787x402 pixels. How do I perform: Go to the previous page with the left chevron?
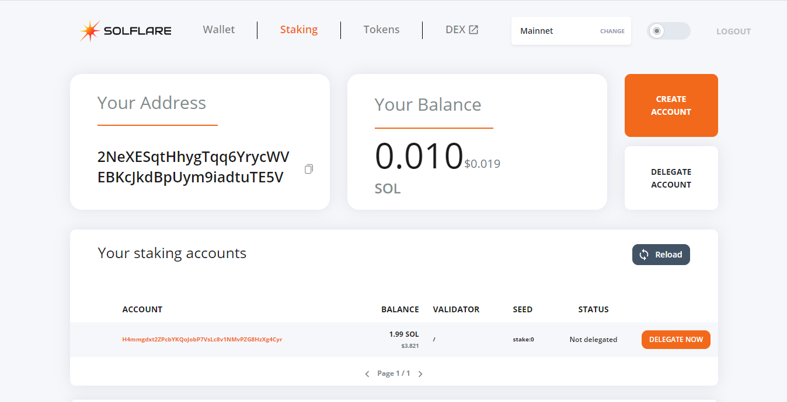click(x=367, y=374)
